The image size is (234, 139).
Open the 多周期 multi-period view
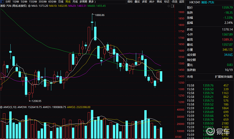coord(83,2)
